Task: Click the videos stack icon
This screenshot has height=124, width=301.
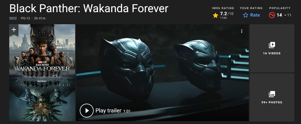Action: (x=272, y=45)
